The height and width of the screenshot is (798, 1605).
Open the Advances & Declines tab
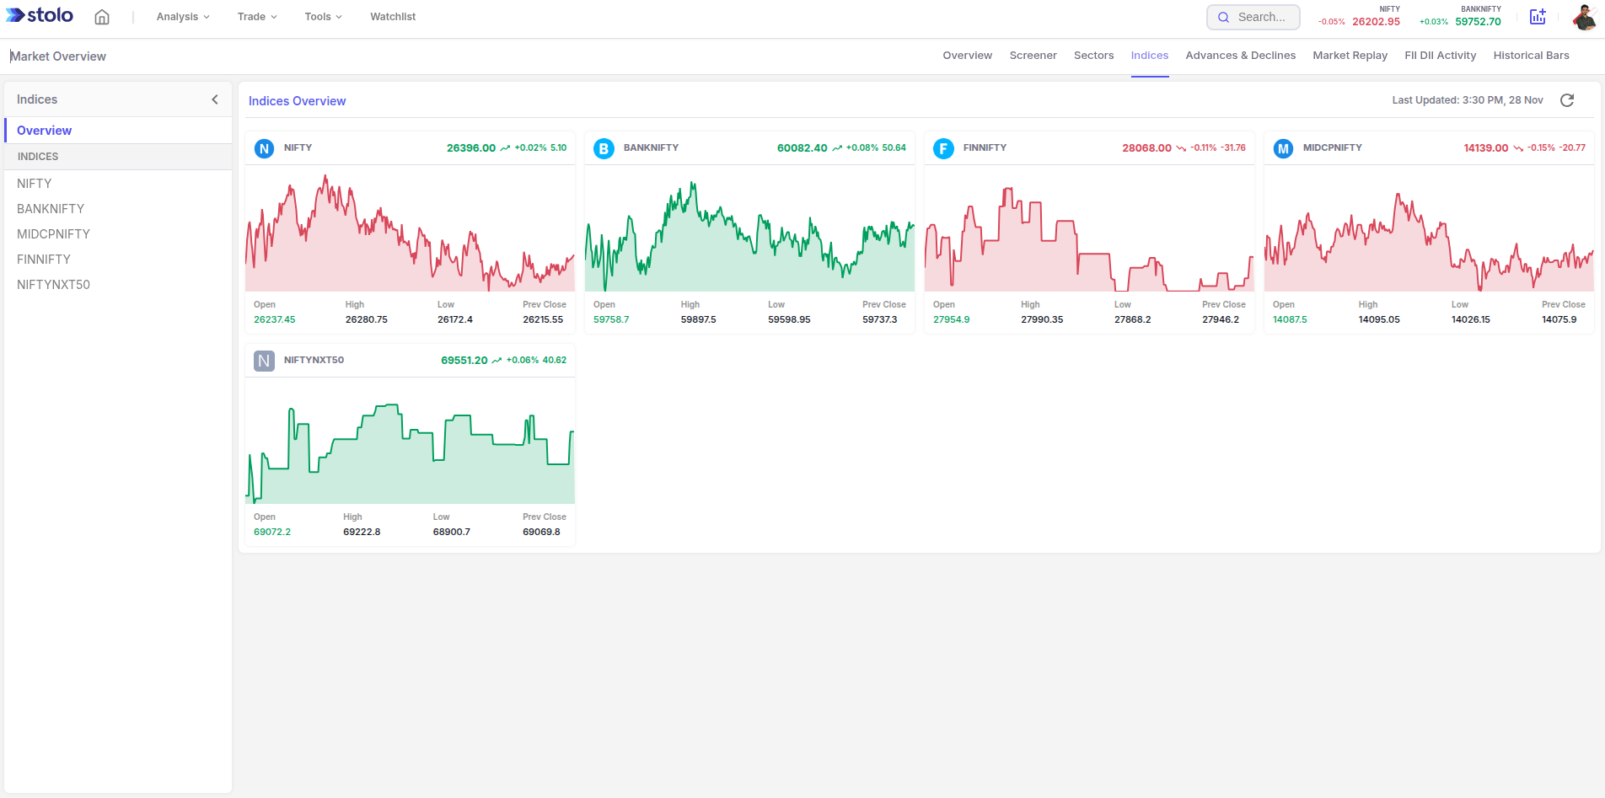pyautogui.click(x=1240, y=56)
